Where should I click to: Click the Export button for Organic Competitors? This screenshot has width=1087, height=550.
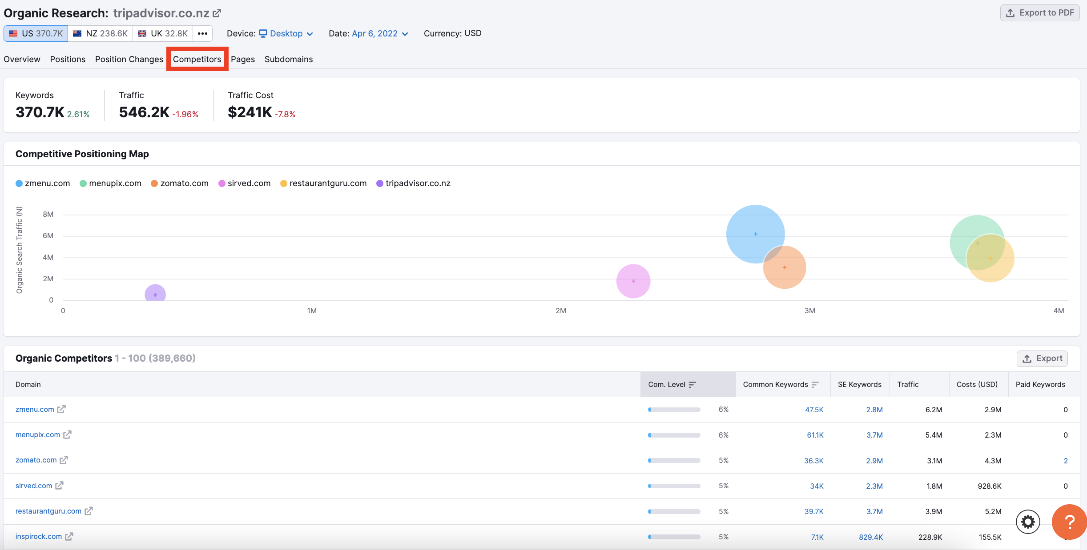tap(1042, 359)
